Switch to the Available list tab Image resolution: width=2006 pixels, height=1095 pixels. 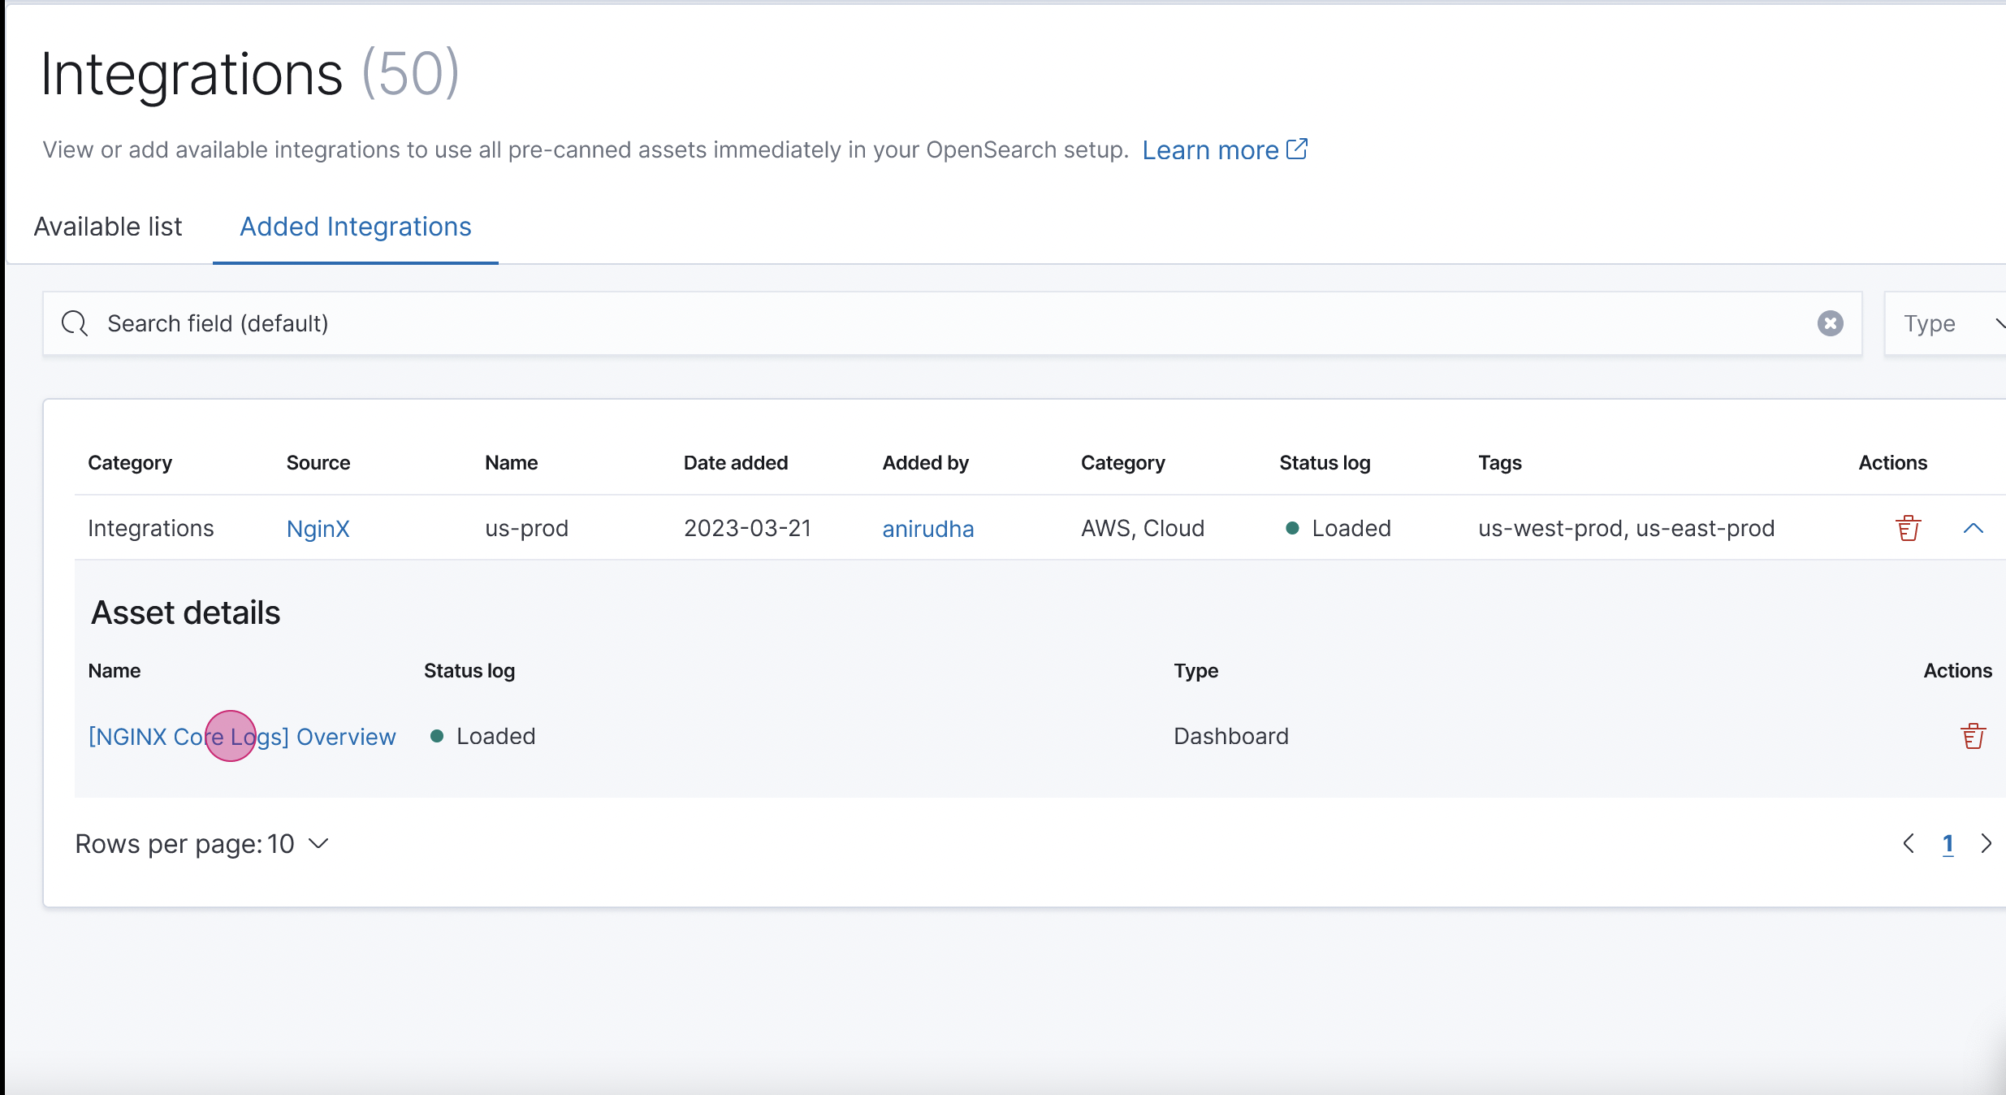pos(107,227)
